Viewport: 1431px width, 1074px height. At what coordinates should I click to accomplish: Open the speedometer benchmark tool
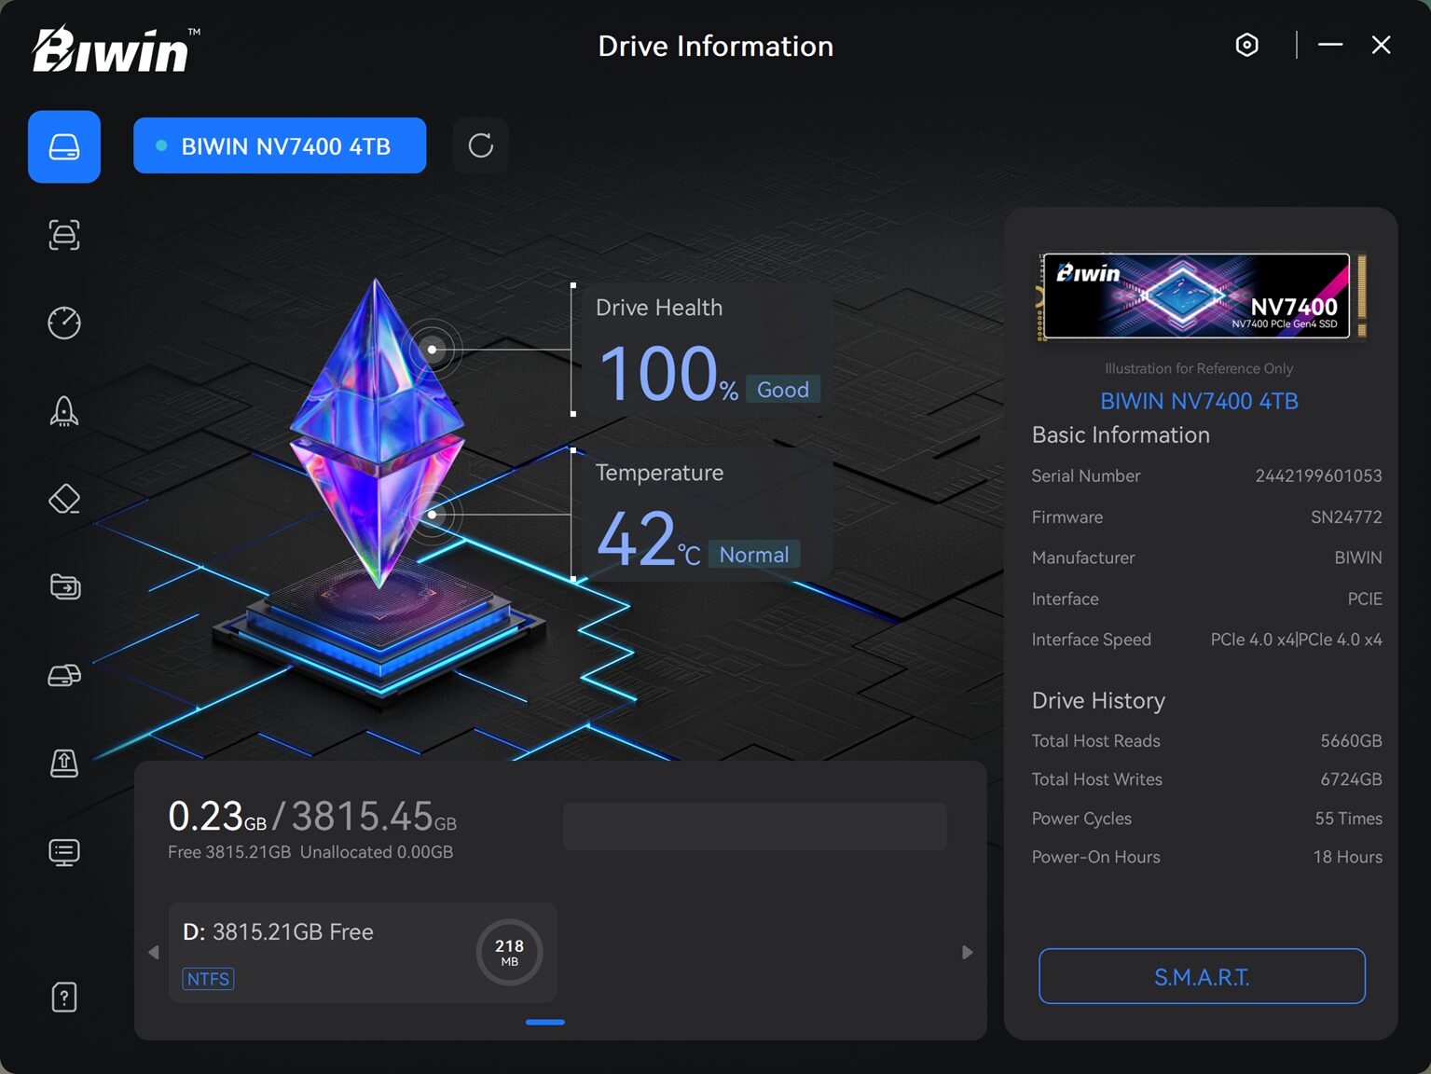64,323
